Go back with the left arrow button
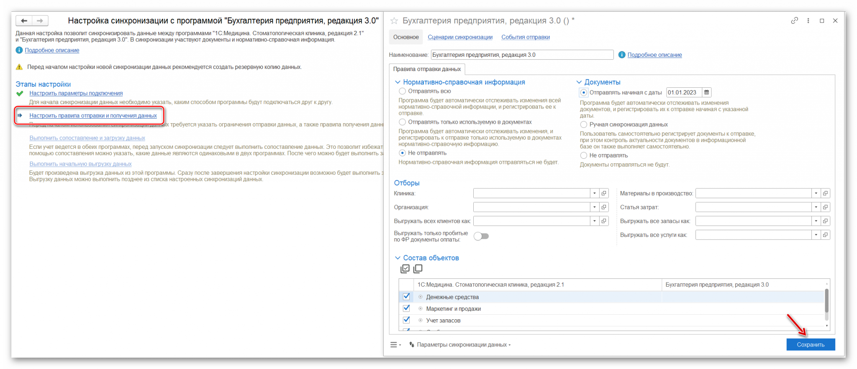Image resolution: width=857 pixels, height=369 pixels. pos(24,20)
